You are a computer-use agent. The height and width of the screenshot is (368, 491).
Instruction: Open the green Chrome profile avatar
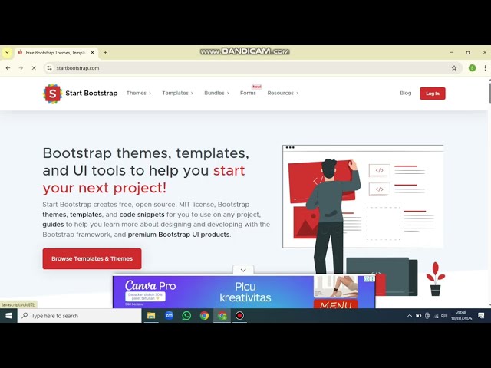pos(473,68)
